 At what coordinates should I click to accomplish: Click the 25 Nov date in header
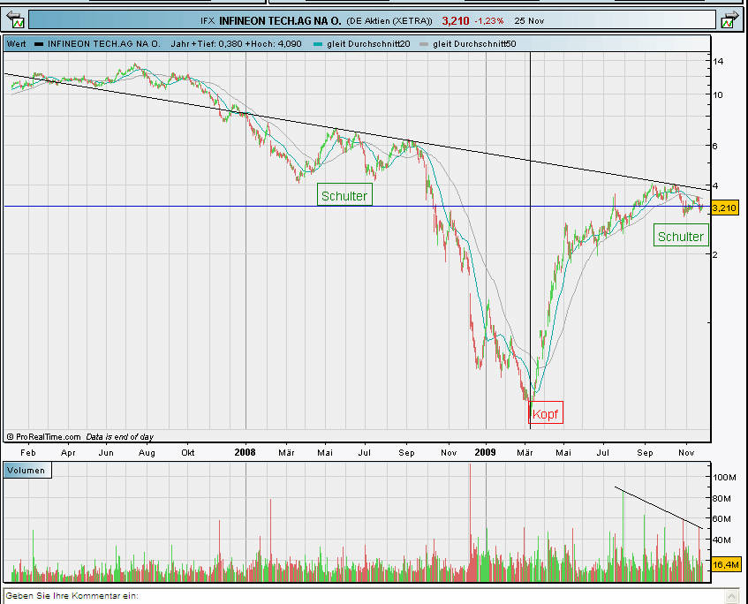click(529, 21)
